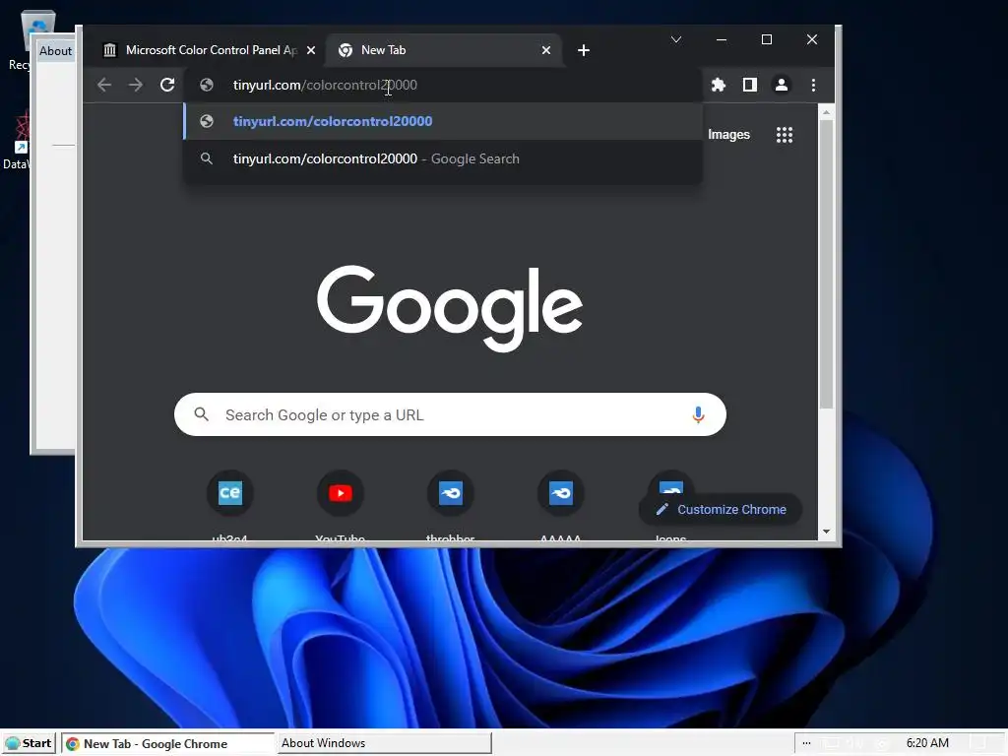This screenshot has height=756, width=1008.
Task: Toggle the side panel icon
Action: [x=749, y=85]
